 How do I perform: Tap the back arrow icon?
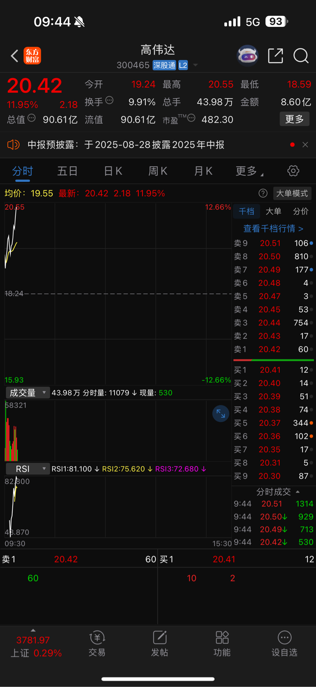[14, 56]
